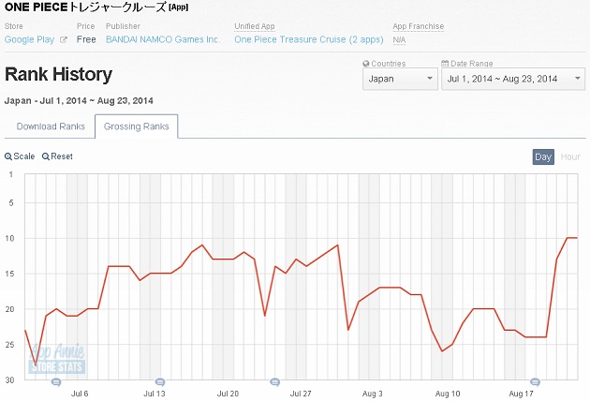Switch to the Download Ranks tab
Screen dimensions: 590x401
pyautogui.click(x=51, y=126)
